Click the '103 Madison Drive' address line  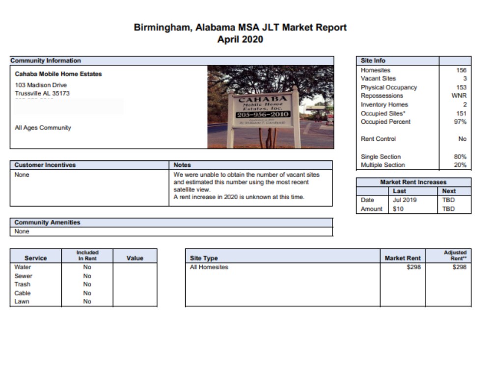[x=41, y=85]
